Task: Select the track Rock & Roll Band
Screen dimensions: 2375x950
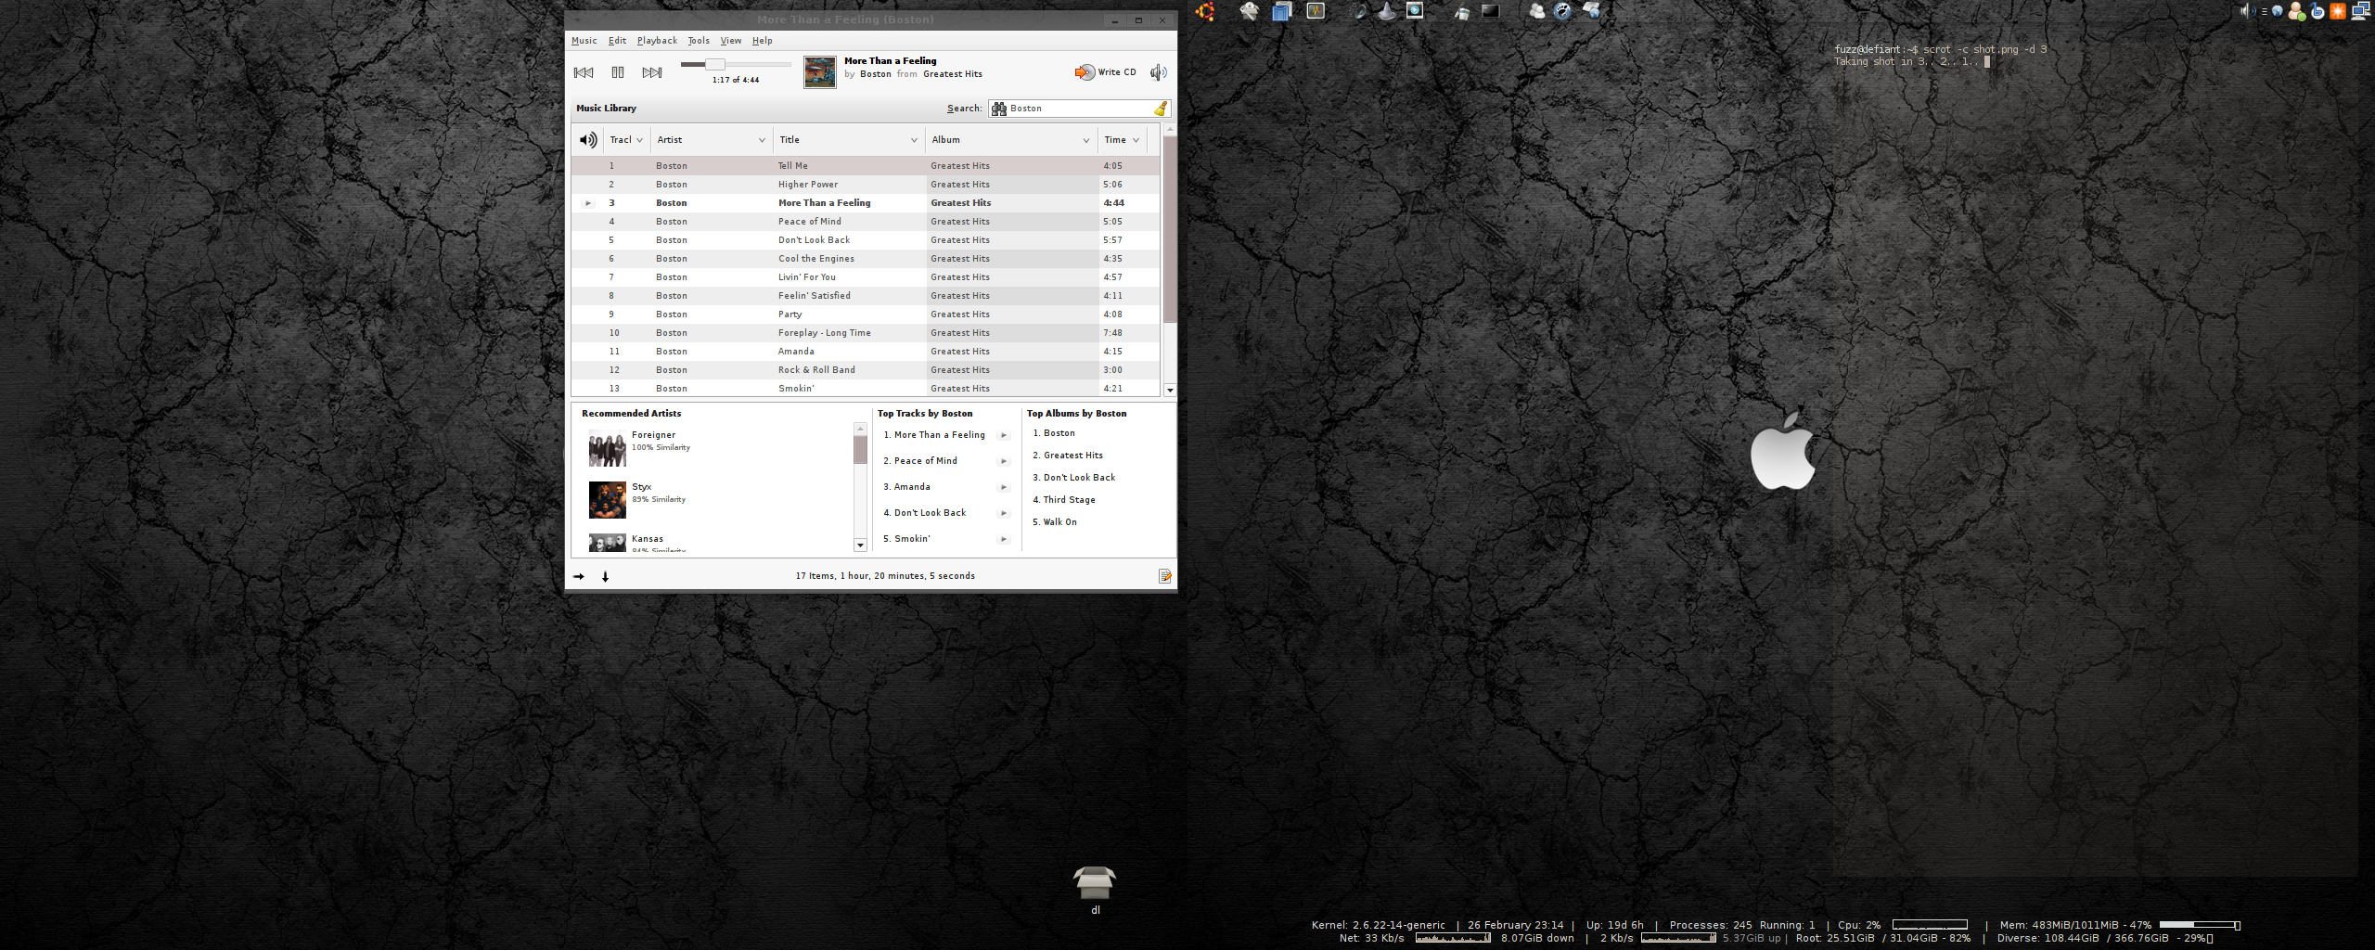Action: click(x=865, y=370)
